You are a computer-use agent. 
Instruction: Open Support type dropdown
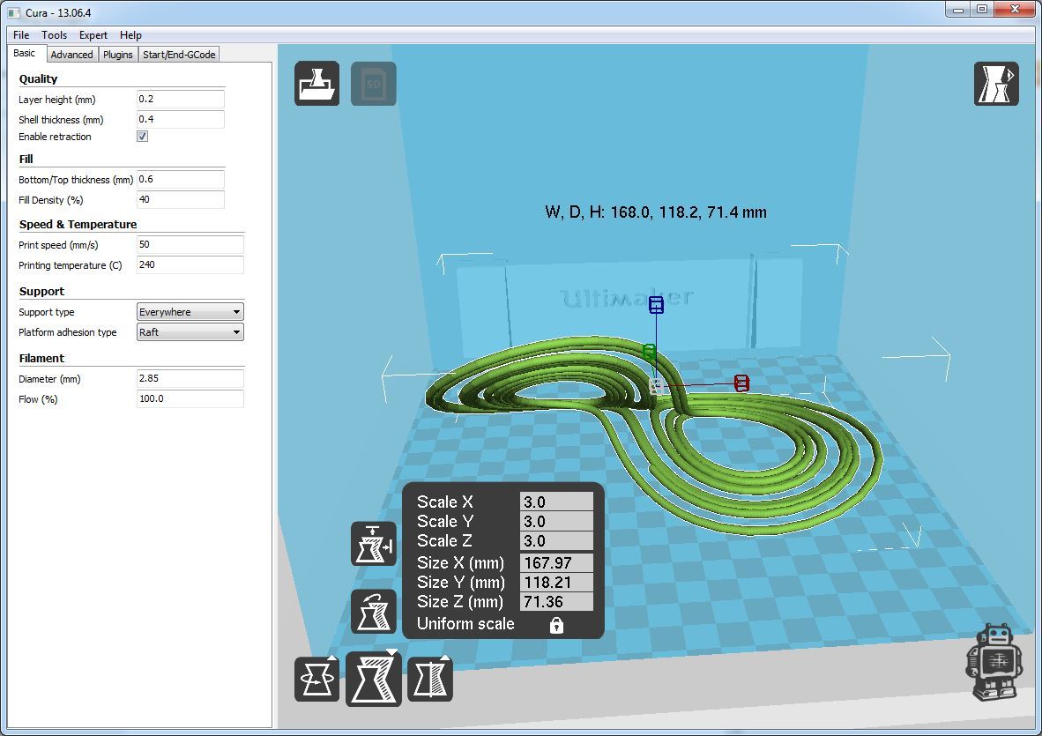pos(190,311)
